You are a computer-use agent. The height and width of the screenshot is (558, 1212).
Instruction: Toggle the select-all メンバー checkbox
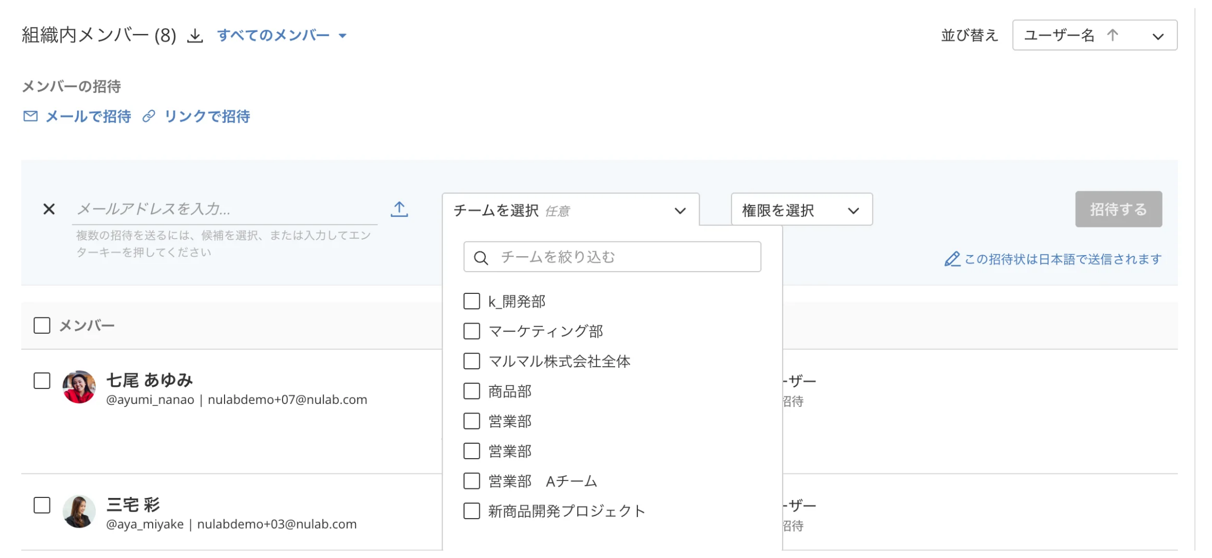(x=42, y=325)
